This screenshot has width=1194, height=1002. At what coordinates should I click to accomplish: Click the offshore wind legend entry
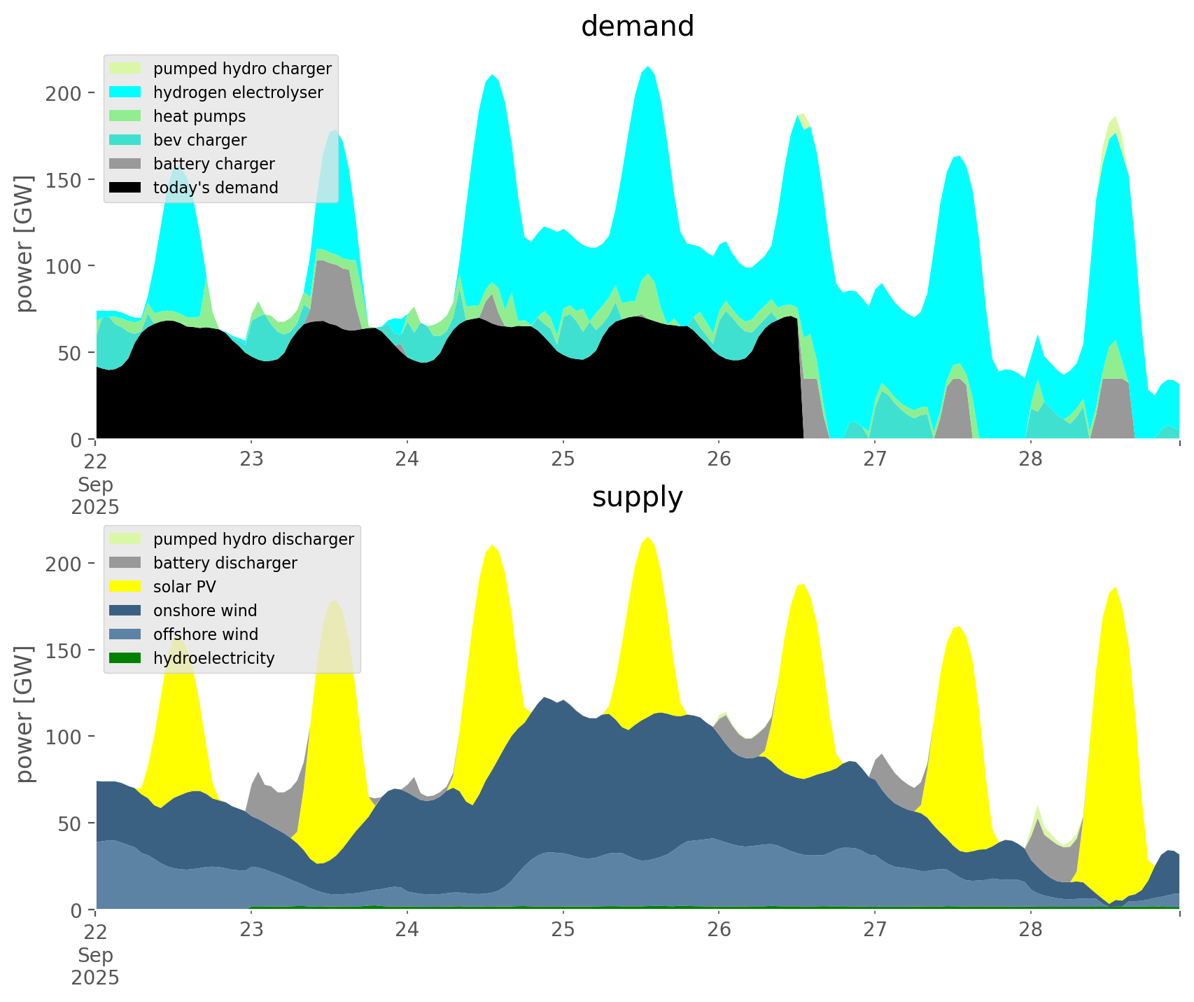point(205,634)
